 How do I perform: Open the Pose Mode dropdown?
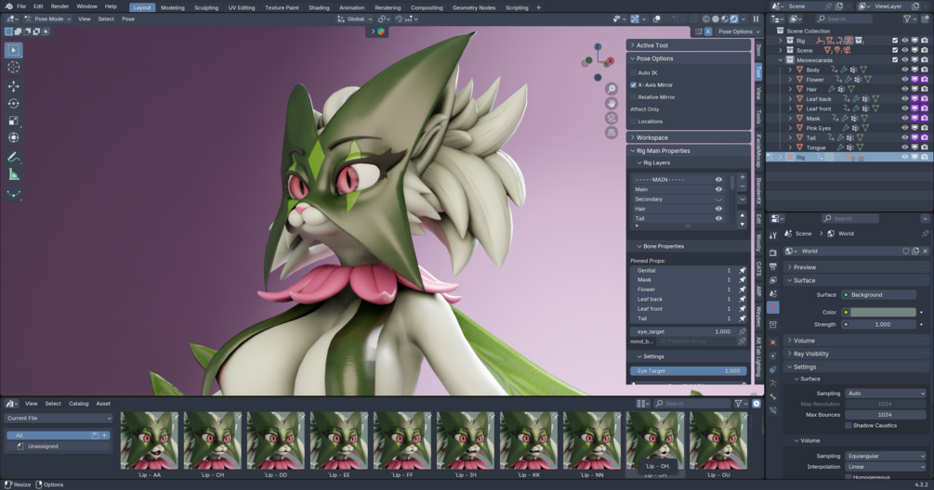click(x=47, y=19)
